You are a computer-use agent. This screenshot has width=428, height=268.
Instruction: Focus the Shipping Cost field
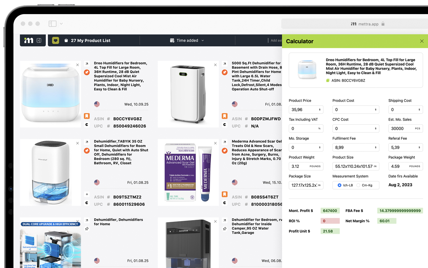(x=406, y=110)
